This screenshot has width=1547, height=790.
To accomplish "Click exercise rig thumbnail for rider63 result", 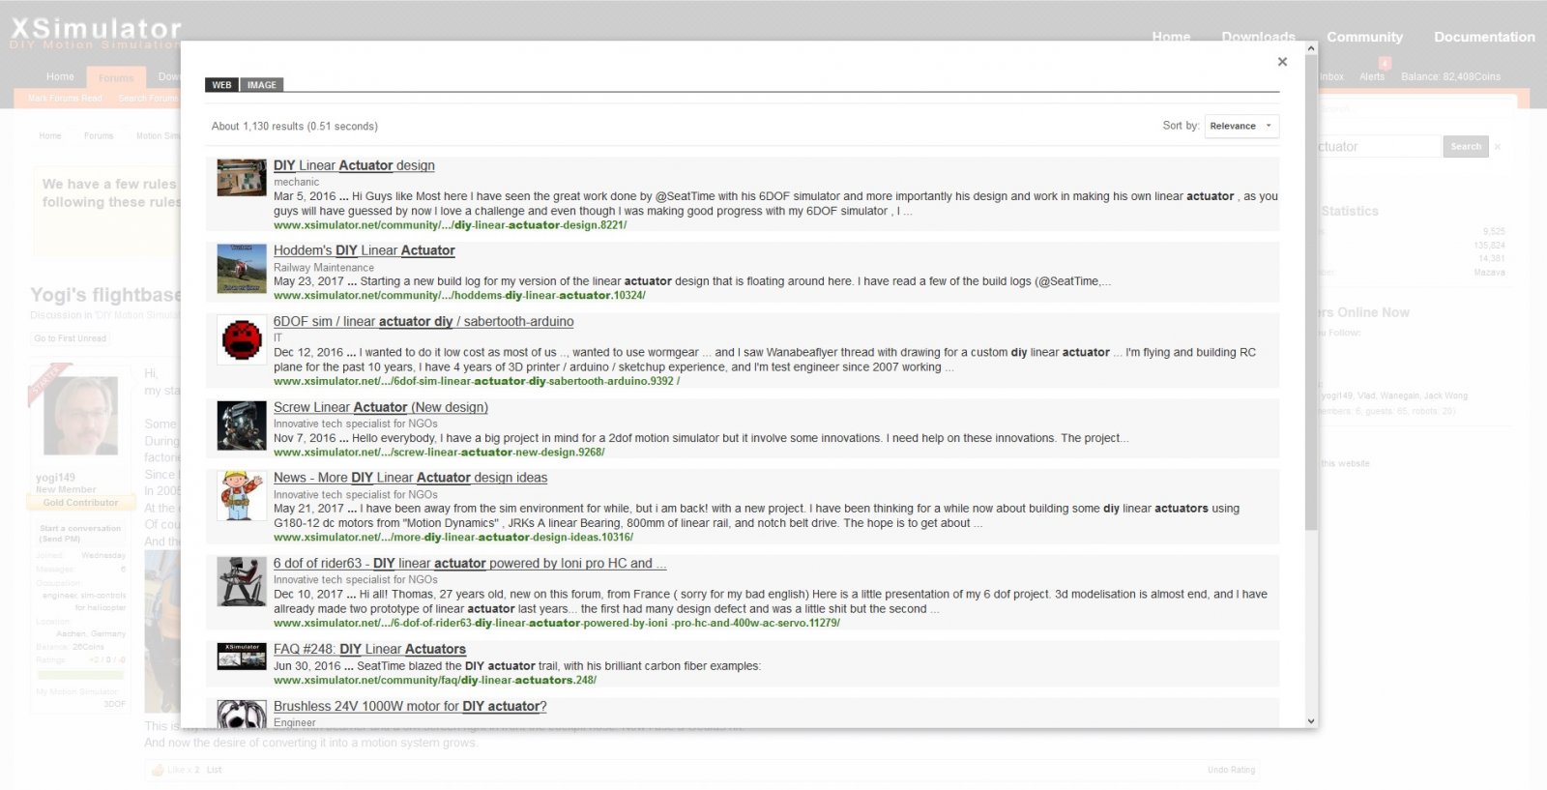I will pyautogui.click(x=242, y=581).
